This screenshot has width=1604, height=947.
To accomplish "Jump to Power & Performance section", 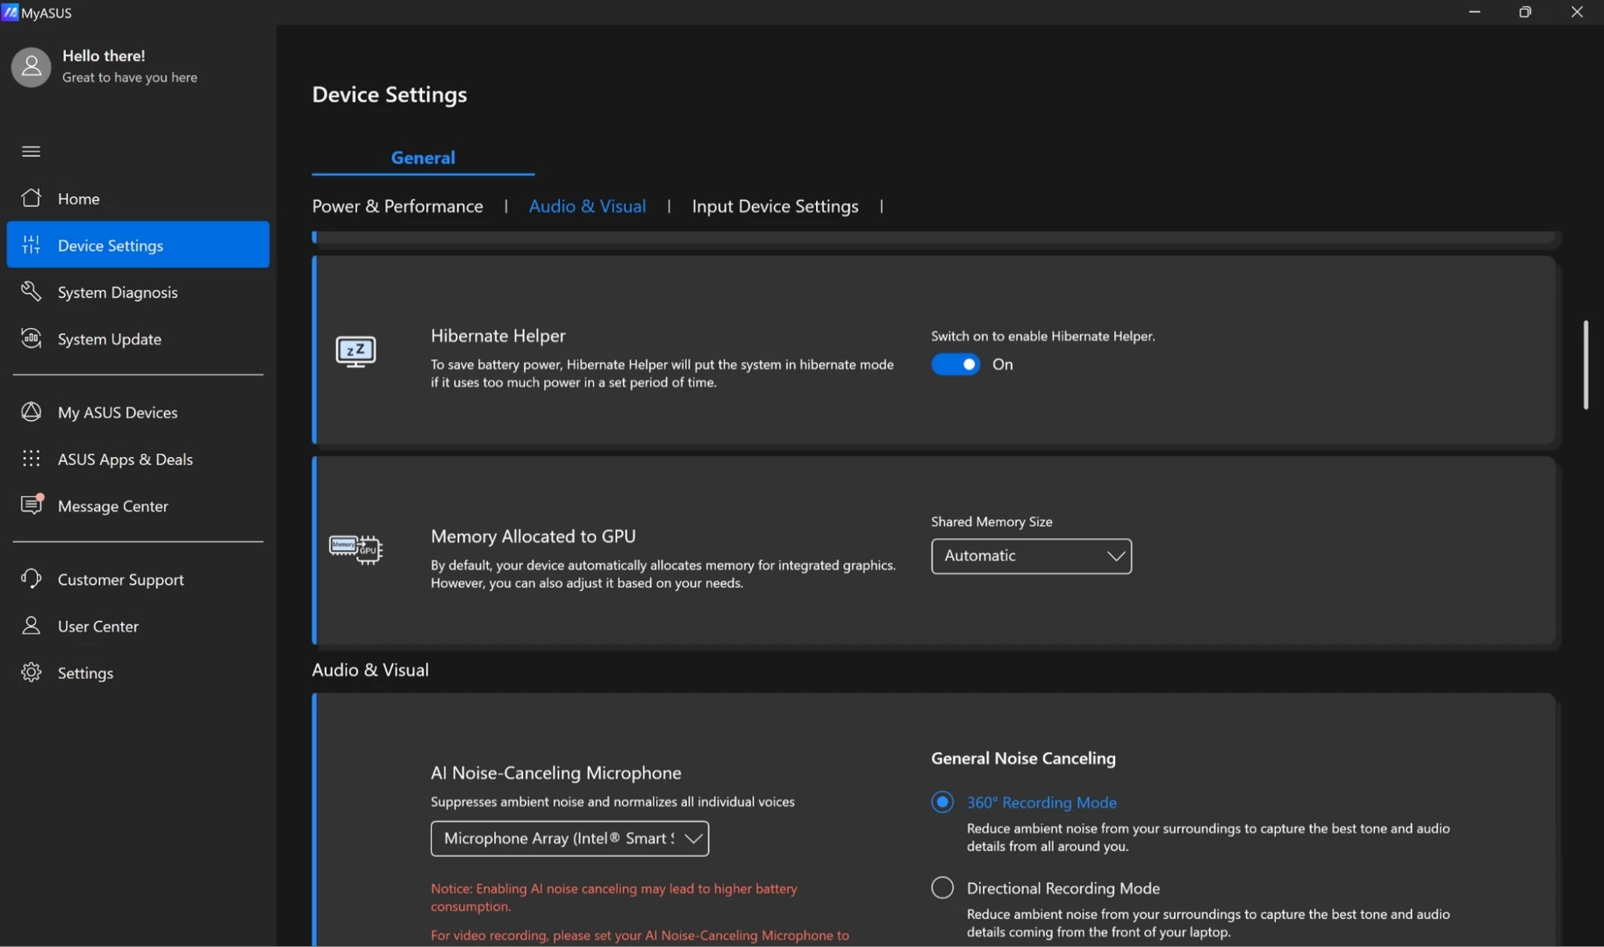I will (397, 206).
